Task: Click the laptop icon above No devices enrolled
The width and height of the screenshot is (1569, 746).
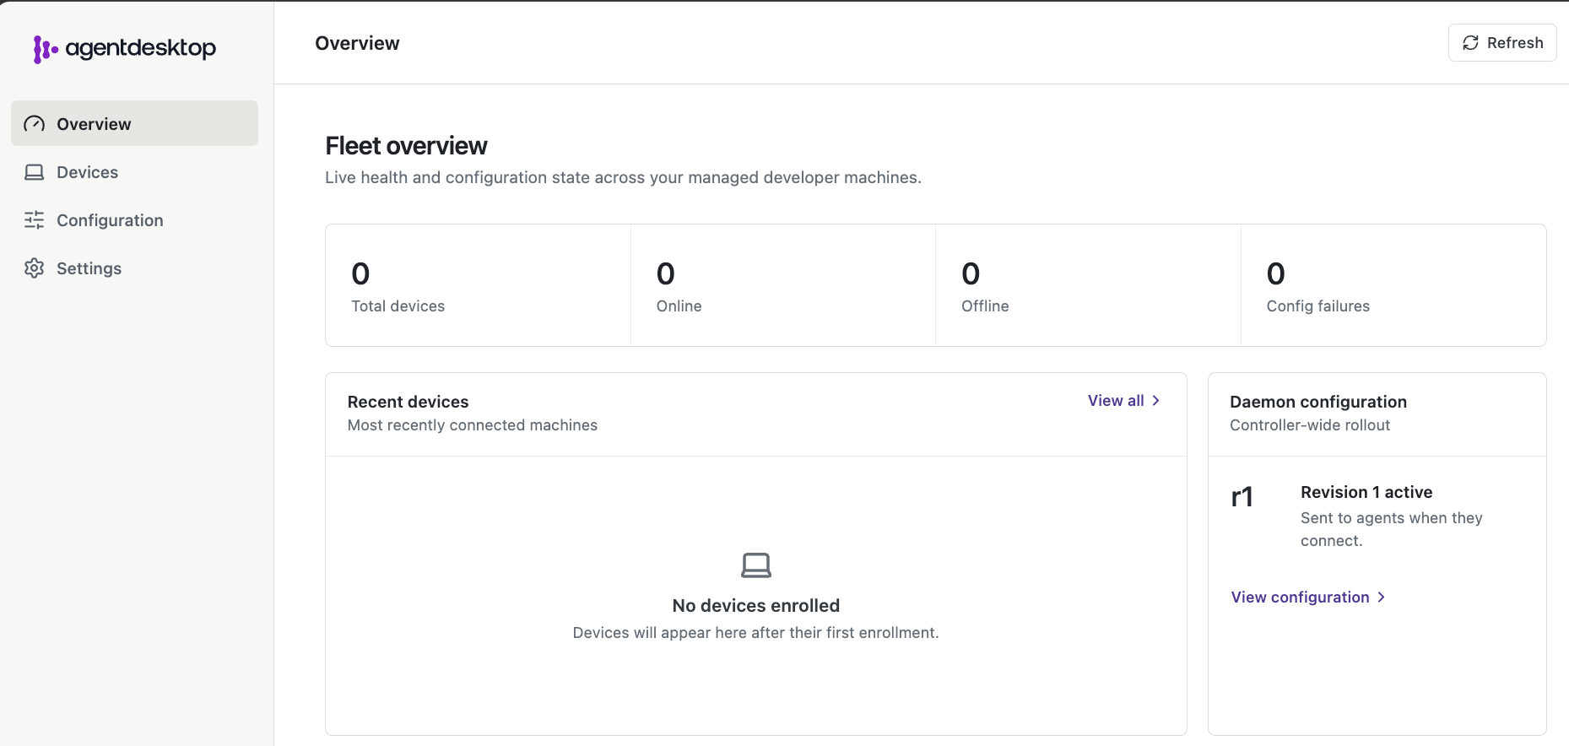Action: coord(756,565)
